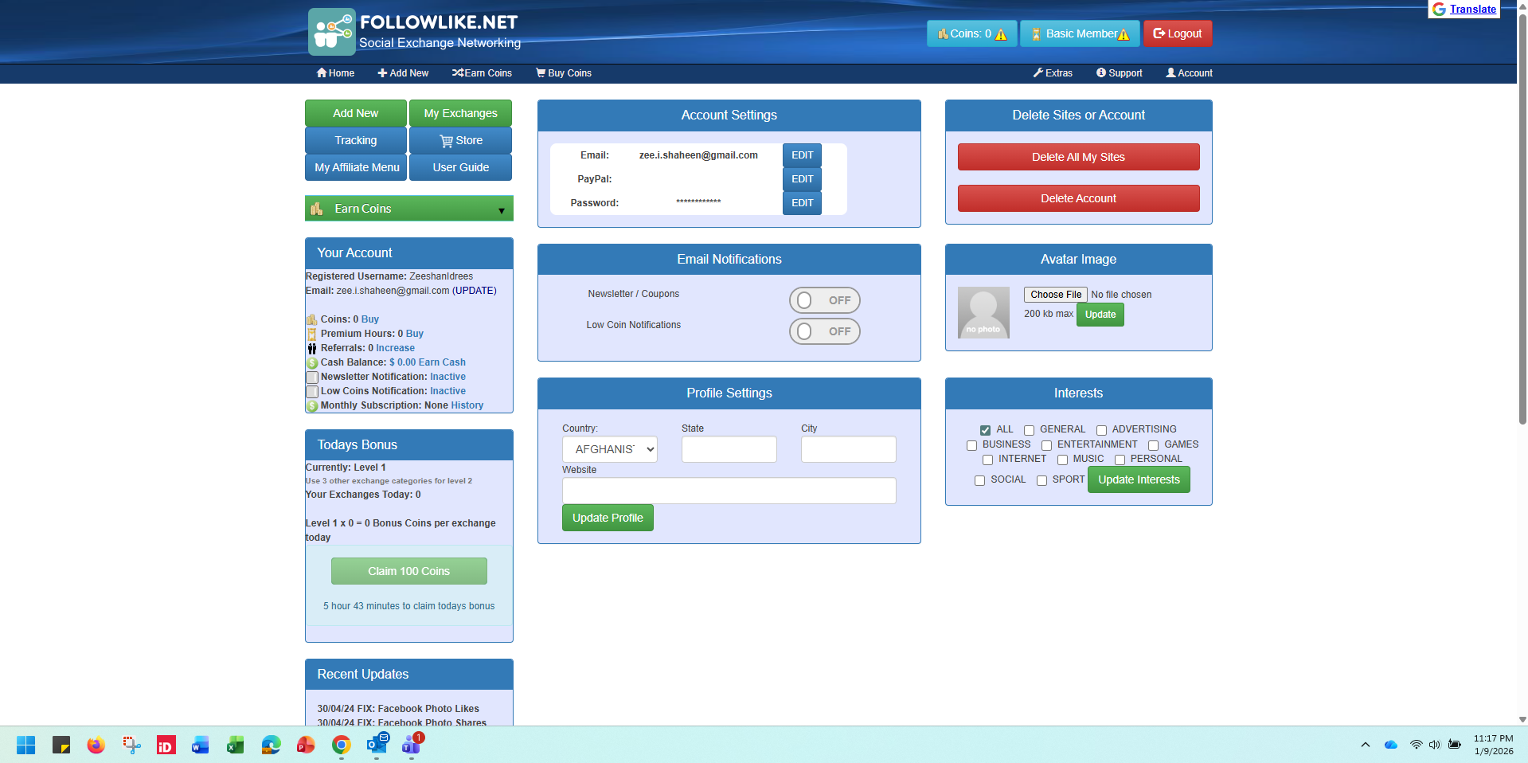Open Firefox from the taskbar
1528x763 pixels.
96,745
